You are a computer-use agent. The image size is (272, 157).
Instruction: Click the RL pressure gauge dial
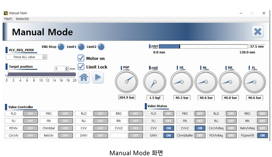click(206, 82)
